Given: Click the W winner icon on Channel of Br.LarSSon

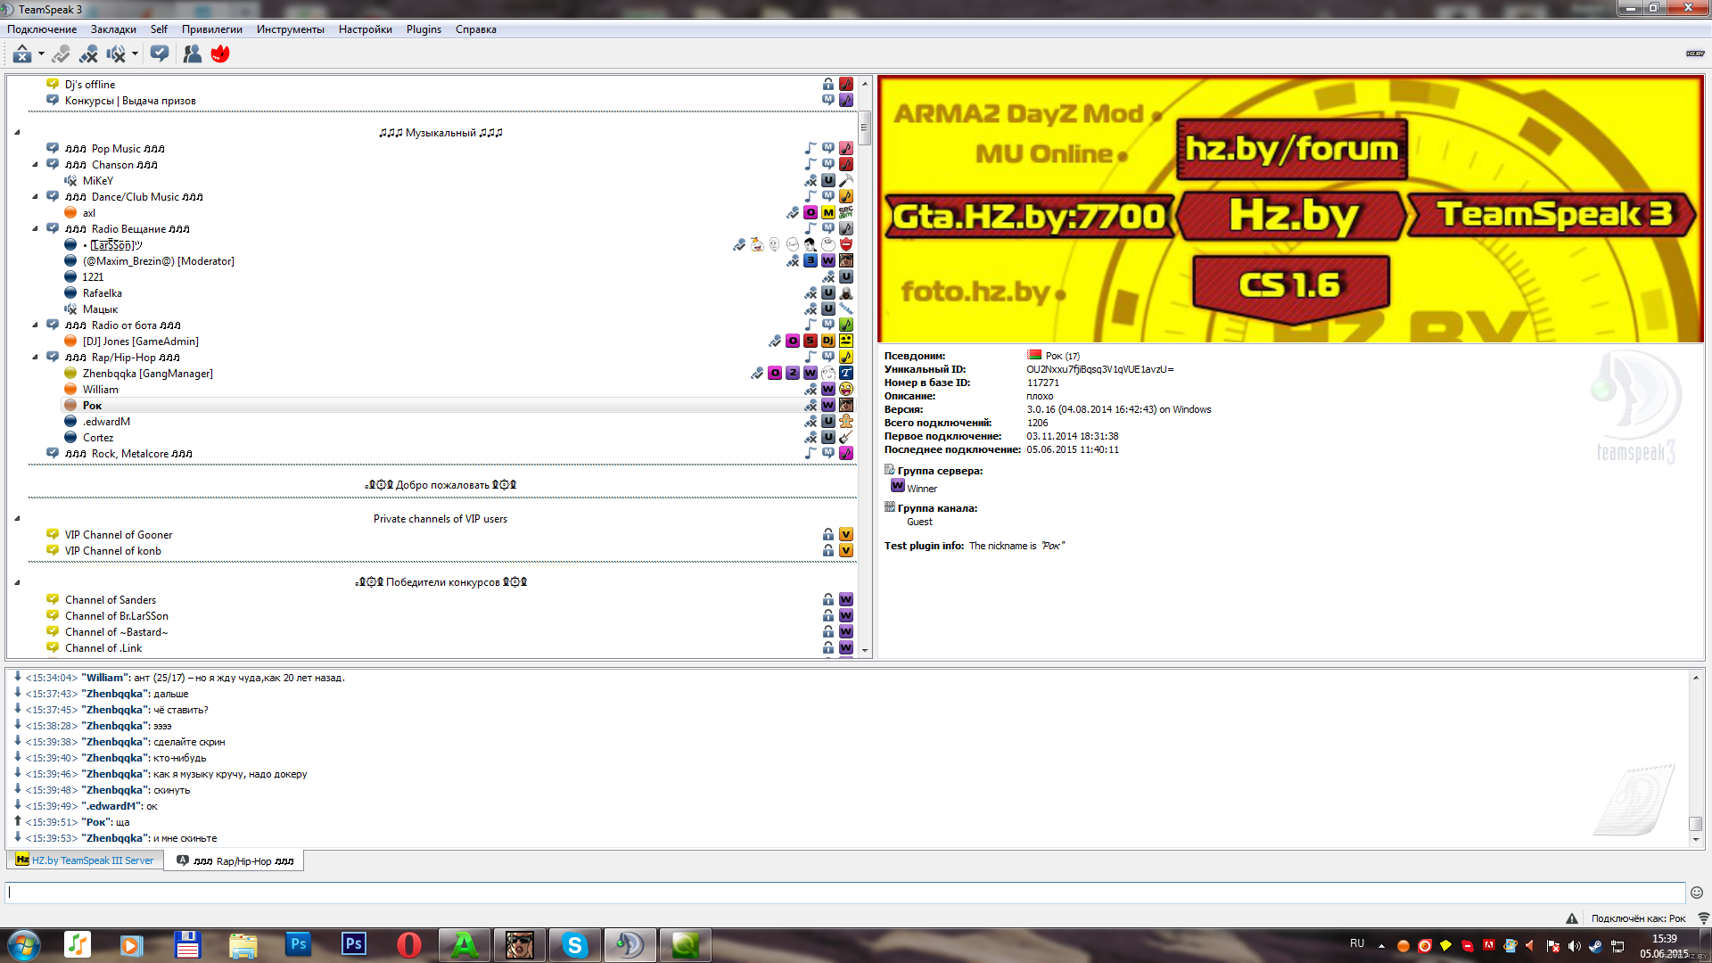Looking at the screenshot, I should coord(846,616).
